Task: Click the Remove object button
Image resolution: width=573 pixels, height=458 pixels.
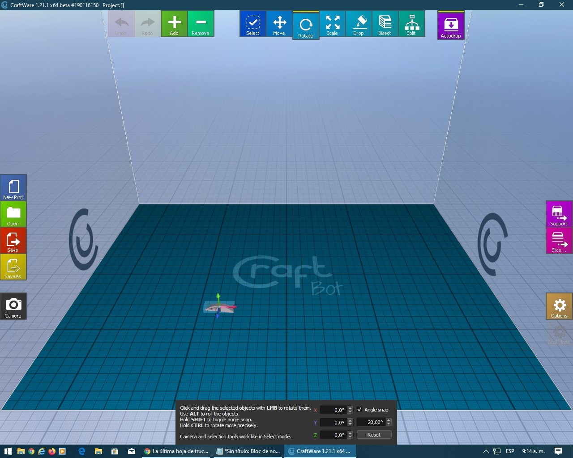Action: (201, 24)
